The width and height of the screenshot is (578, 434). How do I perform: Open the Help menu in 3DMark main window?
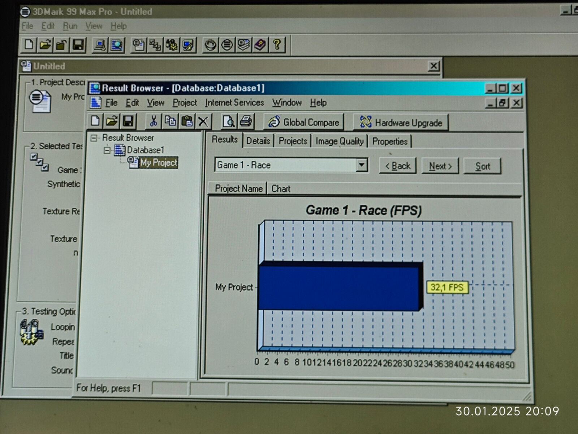coord(118,26)
